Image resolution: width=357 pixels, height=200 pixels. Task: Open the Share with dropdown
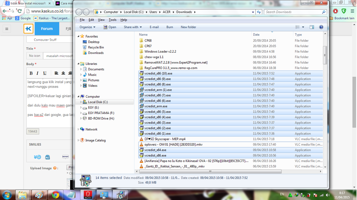[133, 27]
